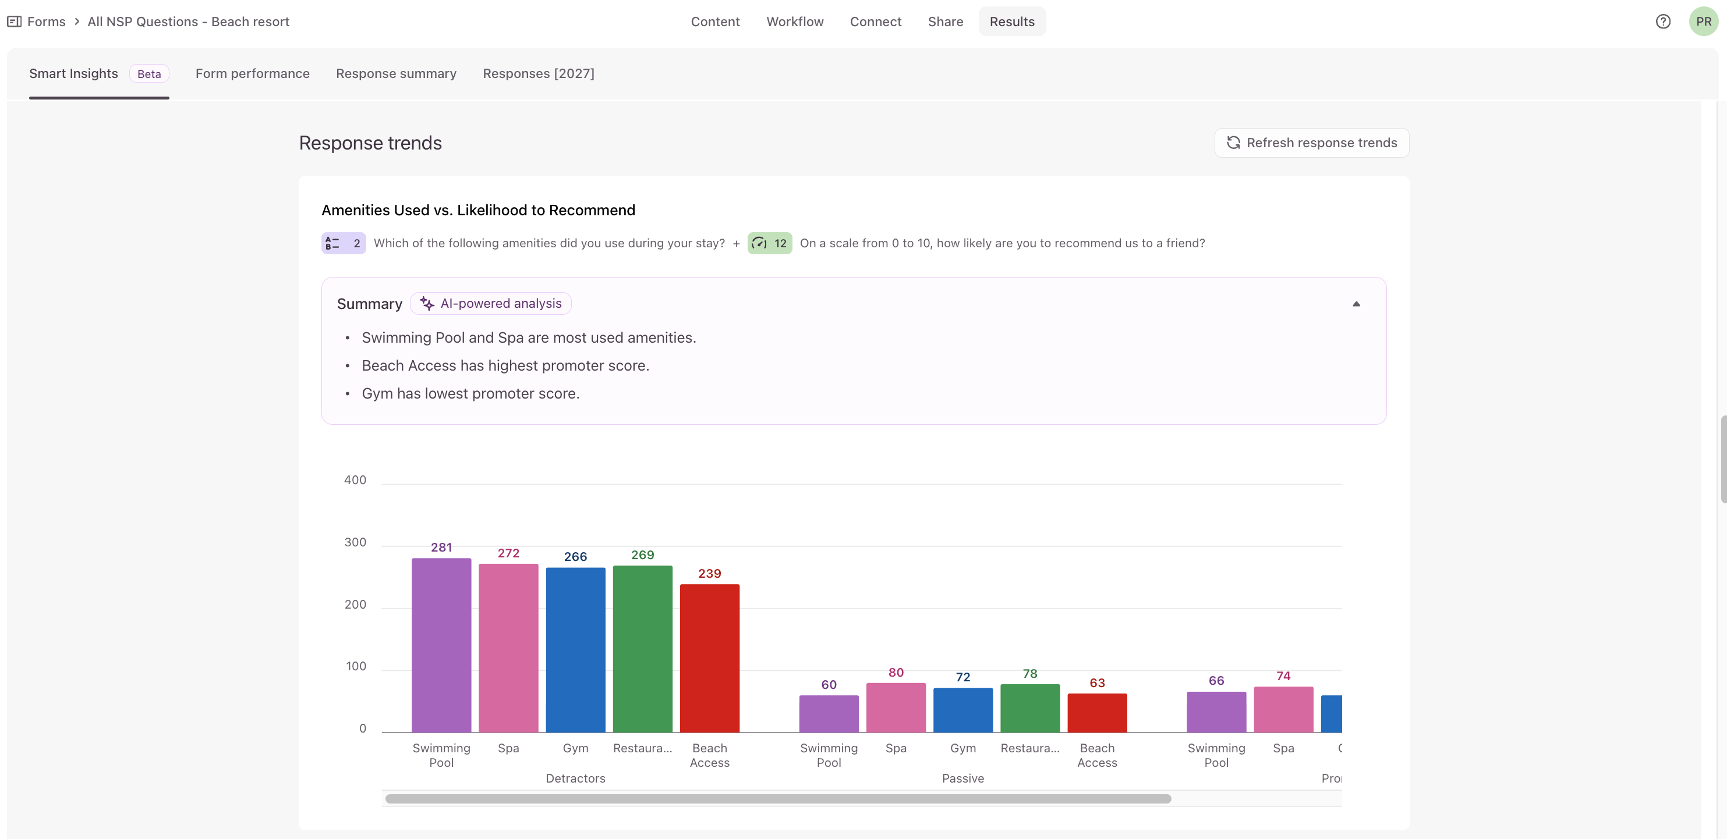Screen dimensions: 1727x839
Task: Open the Response summary tab
Action: click(396, 74)
